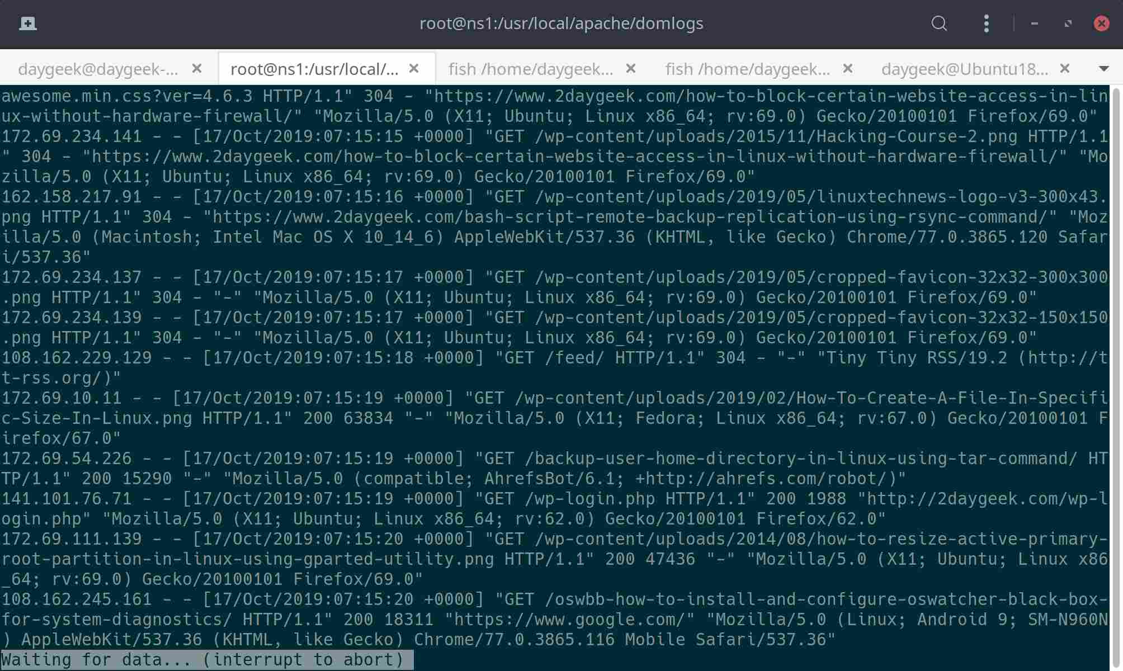Screen dimensions: 1123x671
Task: Expand the tab list dropdown arrow
Action: point(1103,69)
